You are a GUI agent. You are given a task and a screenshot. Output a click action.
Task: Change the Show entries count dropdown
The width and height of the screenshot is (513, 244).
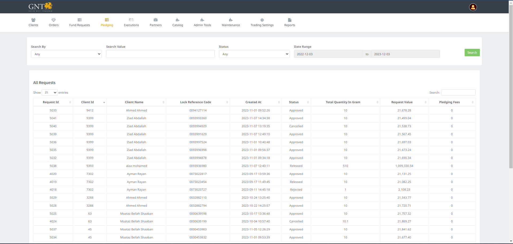[50, 93]
